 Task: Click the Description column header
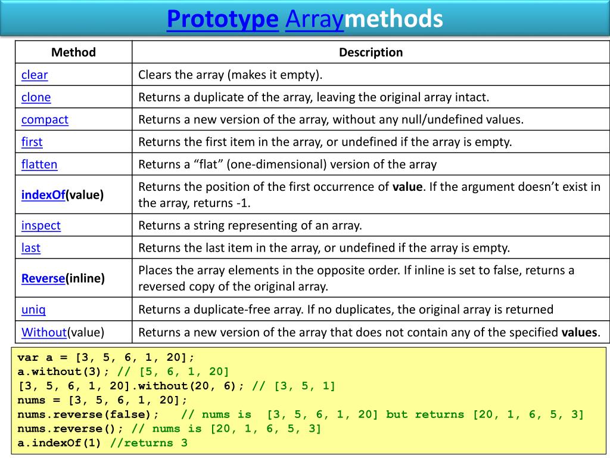point(371,52)
